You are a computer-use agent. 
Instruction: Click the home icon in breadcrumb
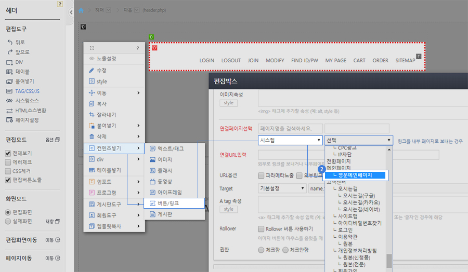coord(81,10)
